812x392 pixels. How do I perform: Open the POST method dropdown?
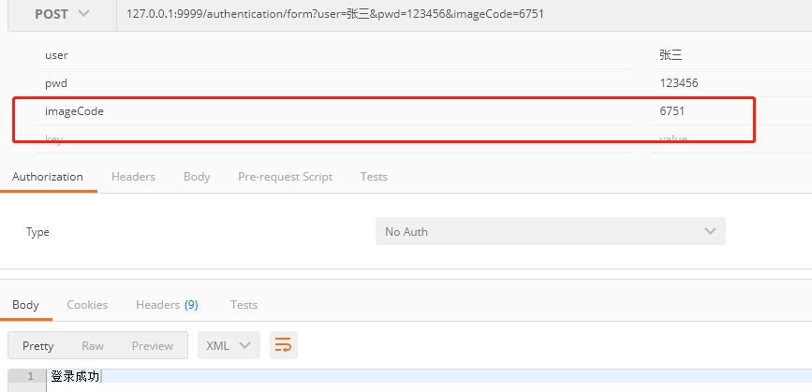tap(63, 14)
